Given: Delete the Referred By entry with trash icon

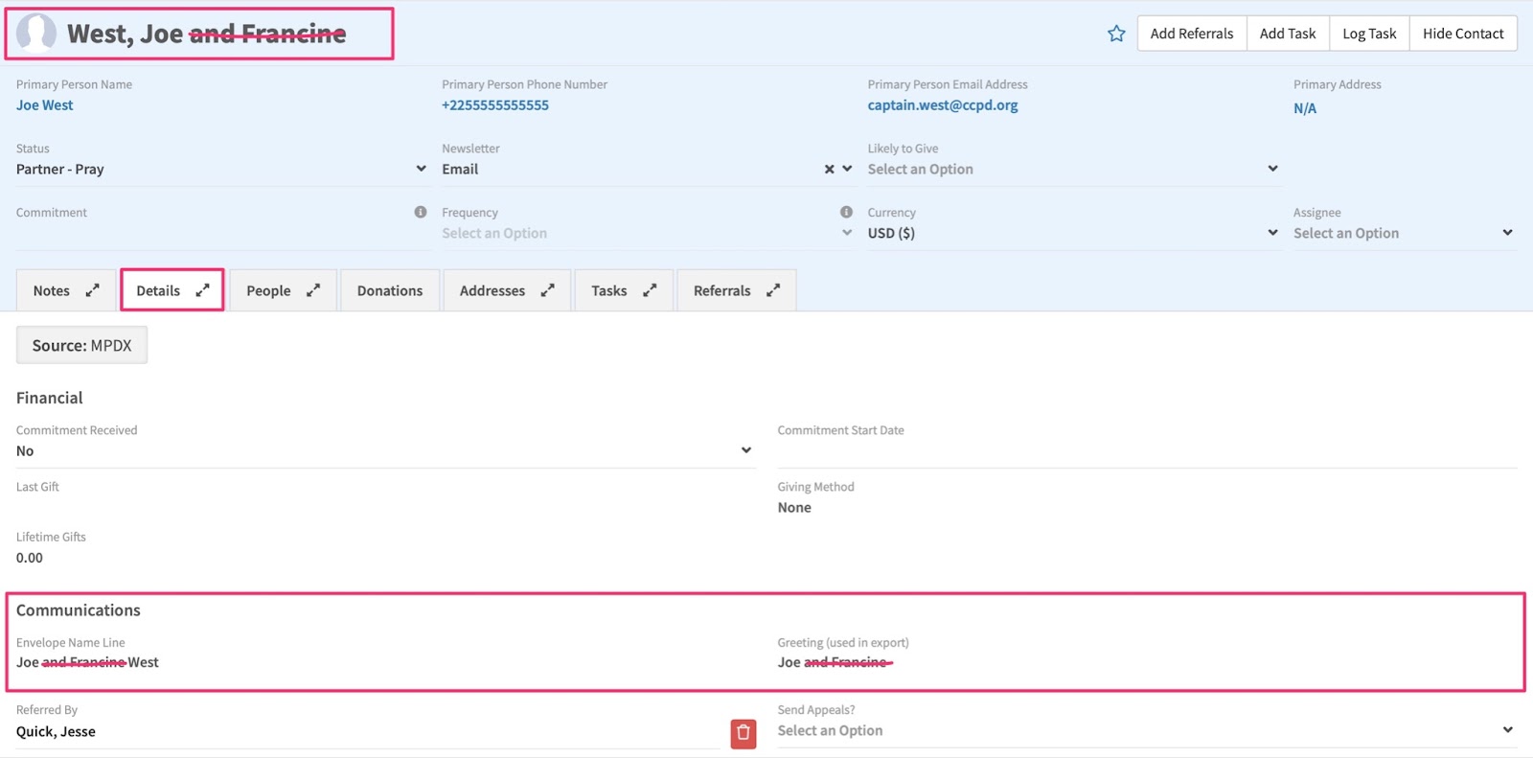Looking at the screenshot, I should (744, 733).
